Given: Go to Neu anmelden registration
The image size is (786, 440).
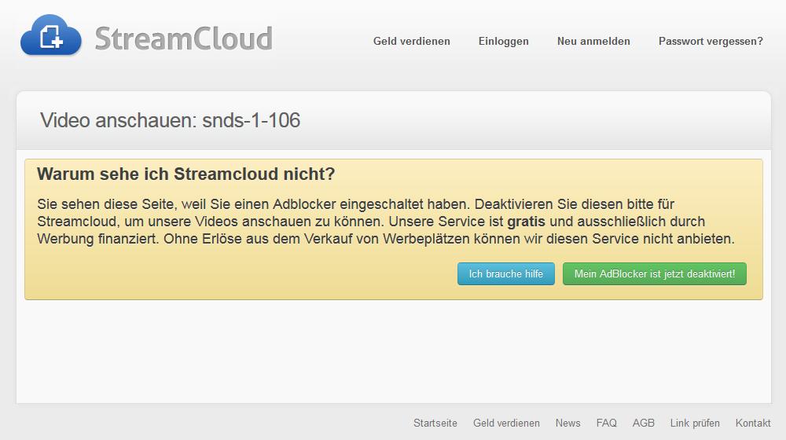Looking at the screenshot, I should (593, 41).
